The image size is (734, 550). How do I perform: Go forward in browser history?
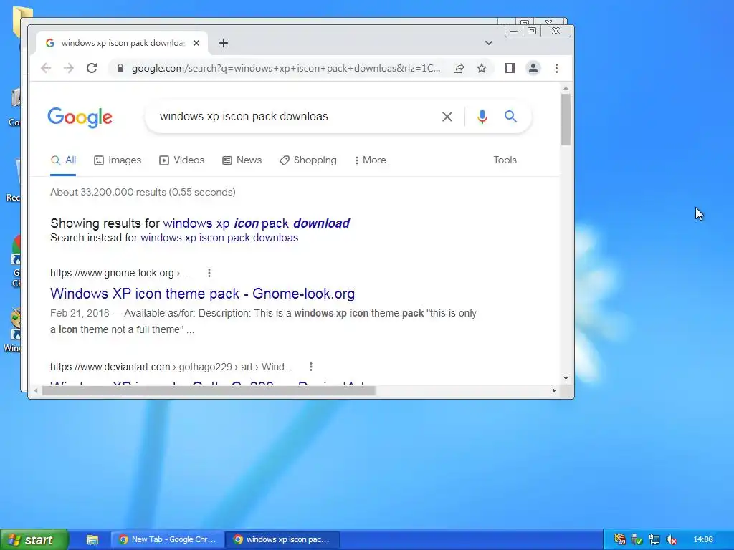[69, 68]
